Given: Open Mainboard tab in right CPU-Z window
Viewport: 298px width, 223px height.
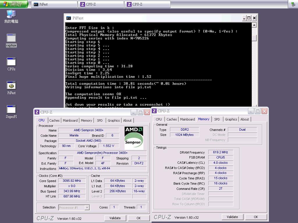Looking at the screenshot, I should [187, 119].
